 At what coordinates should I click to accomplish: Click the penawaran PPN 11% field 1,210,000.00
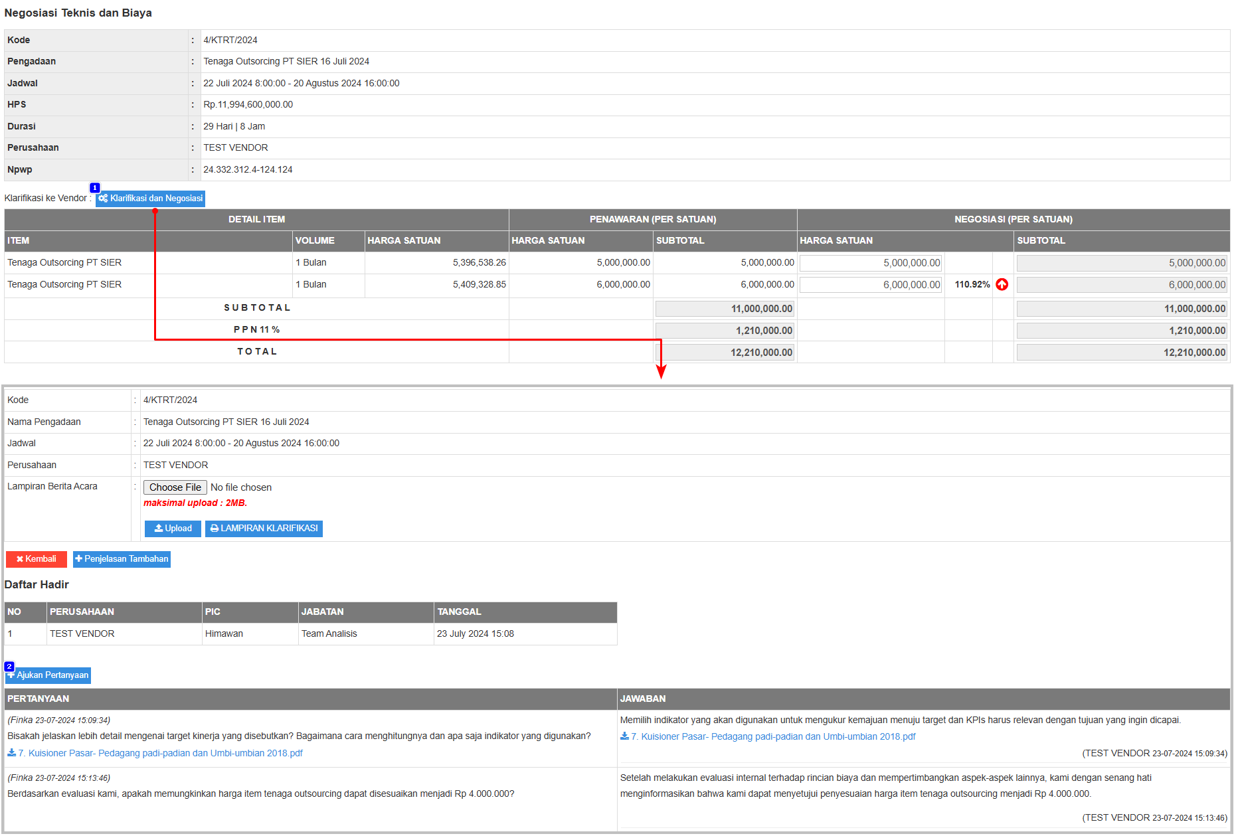[x=725, y=331]
